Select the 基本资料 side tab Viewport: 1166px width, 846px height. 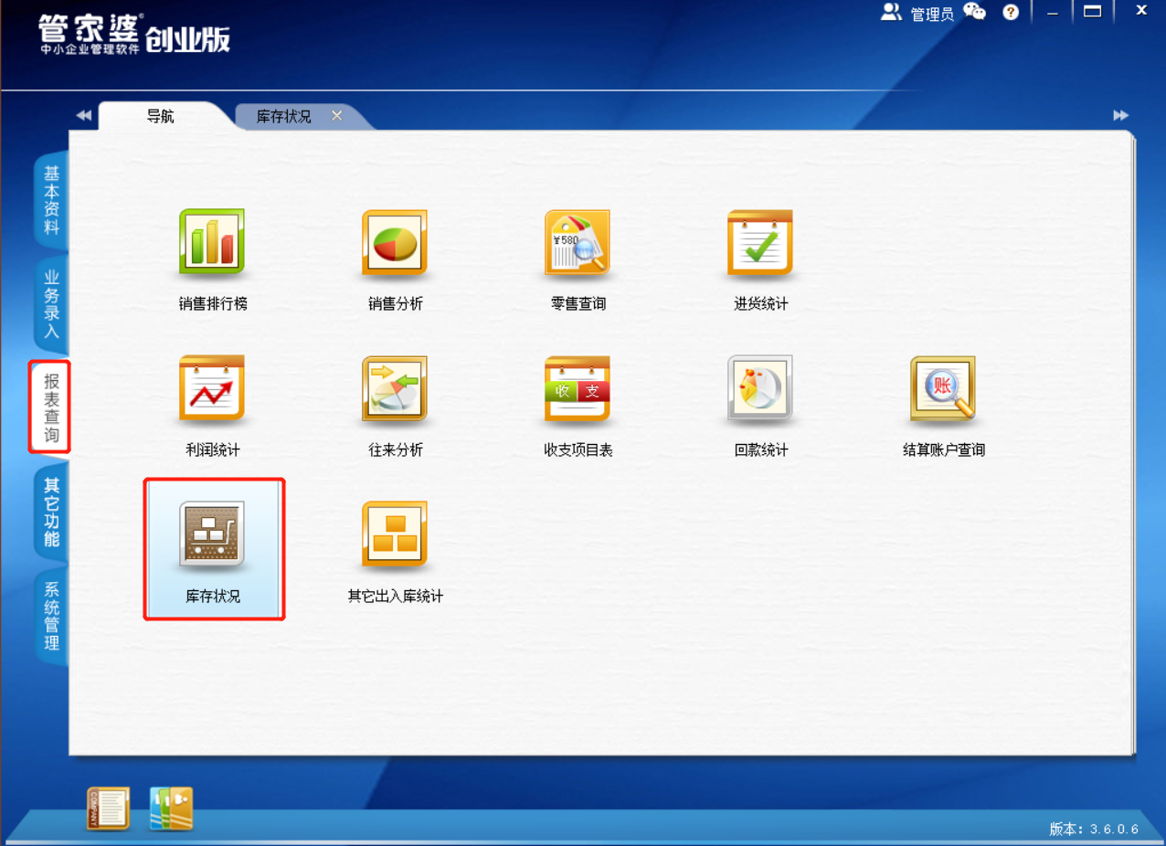[52, 200]
